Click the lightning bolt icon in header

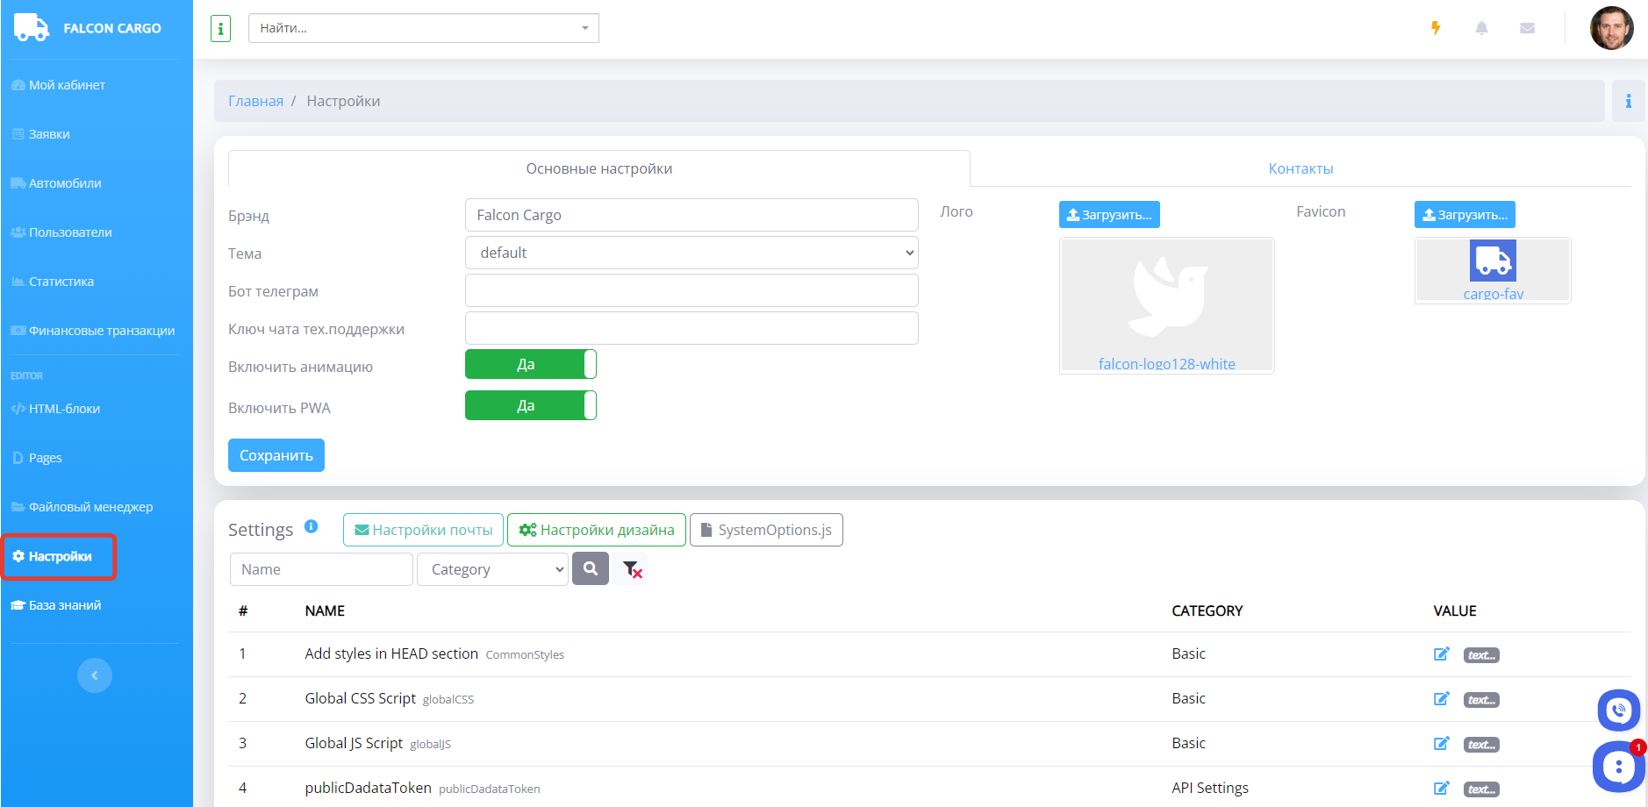point(1436,28)
